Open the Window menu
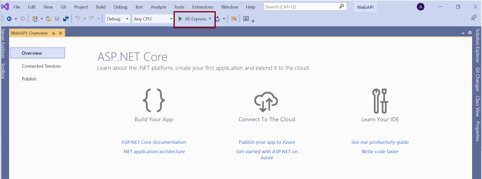 (230, 7)
